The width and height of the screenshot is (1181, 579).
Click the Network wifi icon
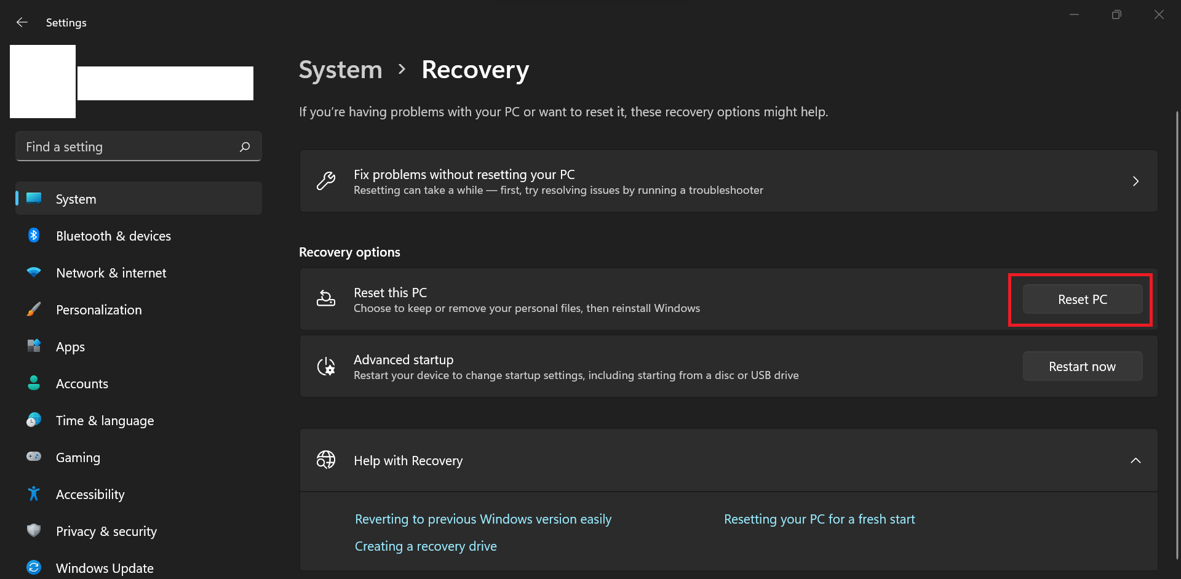(x=34, y=272)
